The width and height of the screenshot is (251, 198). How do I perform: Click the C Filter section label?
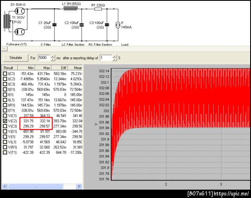46,44
